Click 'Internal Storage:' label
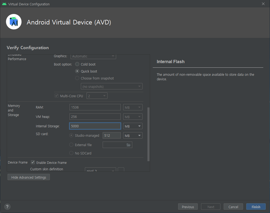This screenshot has height=213, width=270. [x=48, y=126]
